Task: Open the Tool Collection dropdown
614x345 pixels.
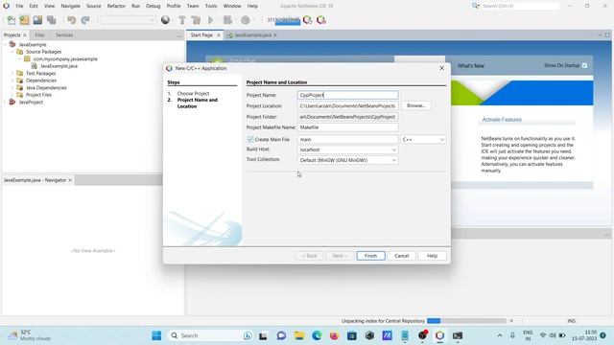Action: (x=347, y=160)
